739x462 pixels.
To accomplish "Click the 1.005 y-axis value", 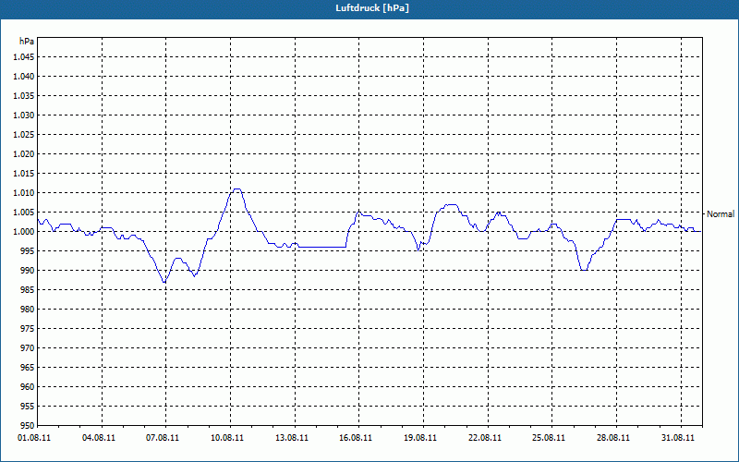I will click(24, 213).
